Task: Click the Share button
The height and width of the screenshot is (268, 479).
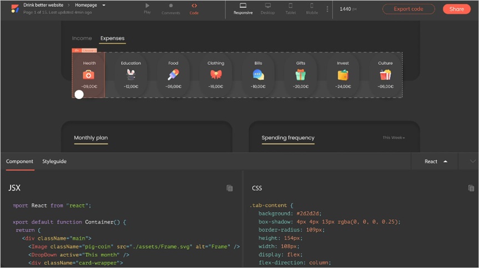Action: (x=456, y=9)
